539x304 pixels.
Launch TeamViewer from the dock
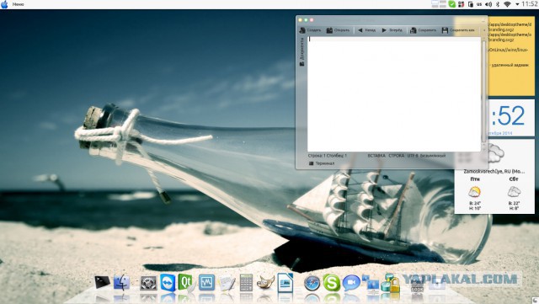(x=168, y=283)
